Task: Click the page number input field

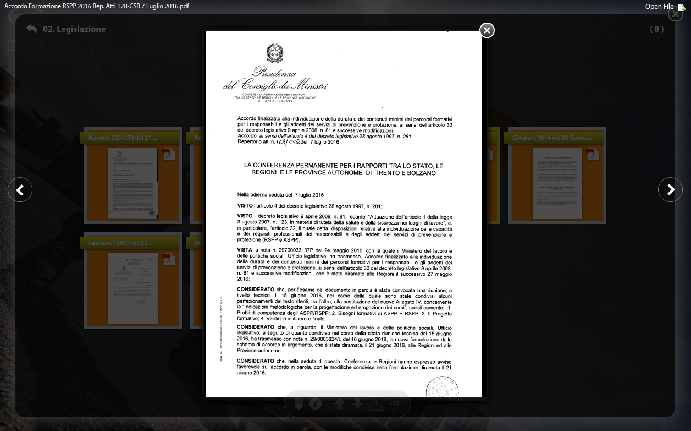Action: click(x=376, y=403)
